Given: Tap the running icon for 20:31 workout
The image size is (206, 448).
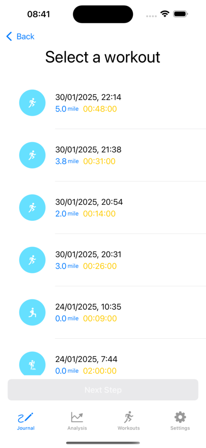Looking at the screenshot, I should point(32,260).
